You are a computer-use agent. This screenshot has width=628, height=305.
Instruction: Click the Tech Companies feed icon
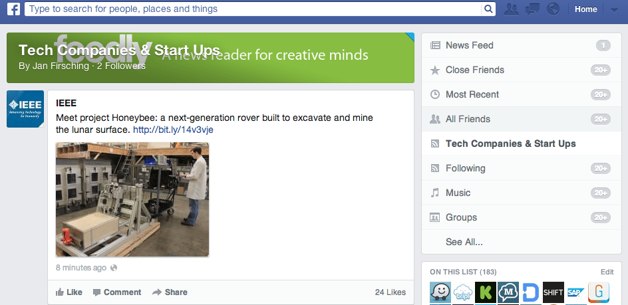(435, 144)
